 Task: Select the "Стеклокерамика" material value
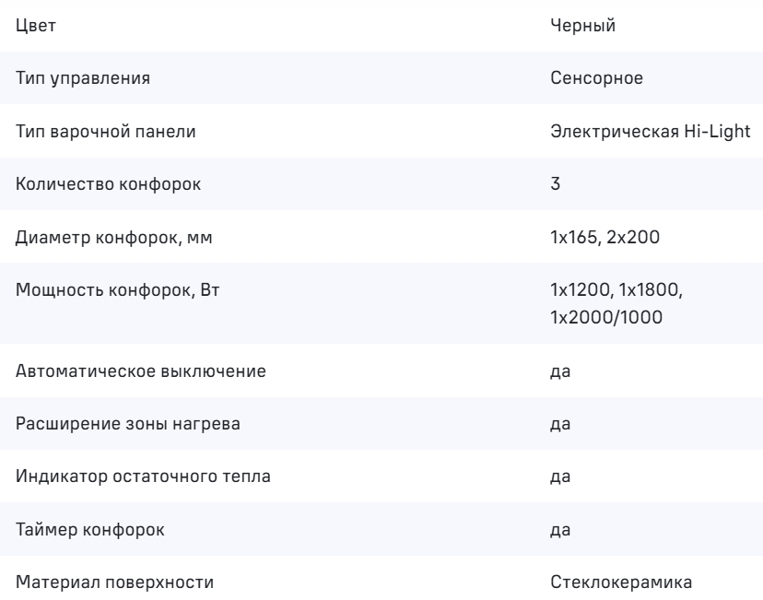(x=617, y=582)
